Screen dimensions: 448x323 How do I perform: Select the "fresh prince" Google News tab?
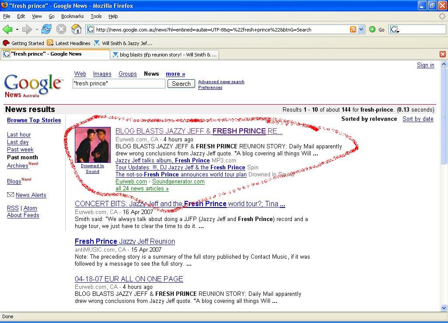point(56,54)
